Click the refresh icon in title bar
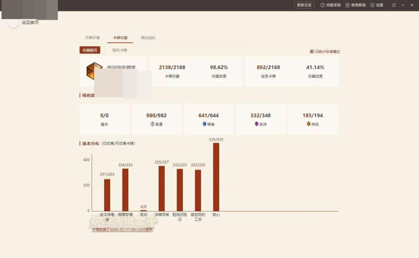This screenshot has height=258, width=419. (x=394, y=5)
